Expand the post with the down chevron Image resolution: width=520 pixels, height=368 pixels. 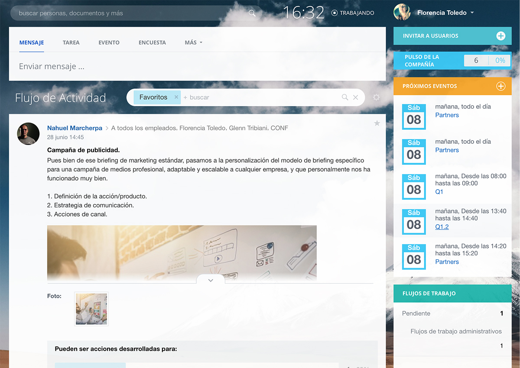211,280
